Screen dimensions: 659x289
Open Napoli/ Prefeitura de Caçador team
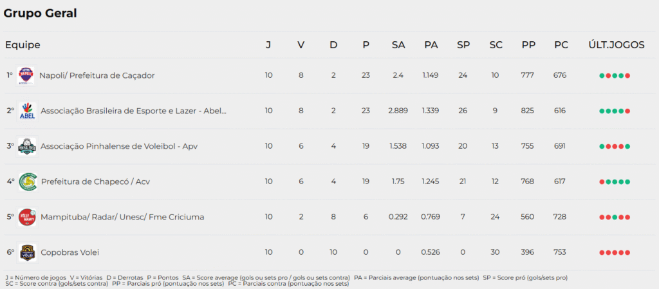pyautogui.click(x=97, y=76)
